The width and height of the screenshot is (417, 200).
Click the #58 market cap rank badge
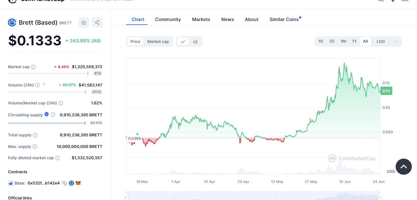(x=98, y=73)
